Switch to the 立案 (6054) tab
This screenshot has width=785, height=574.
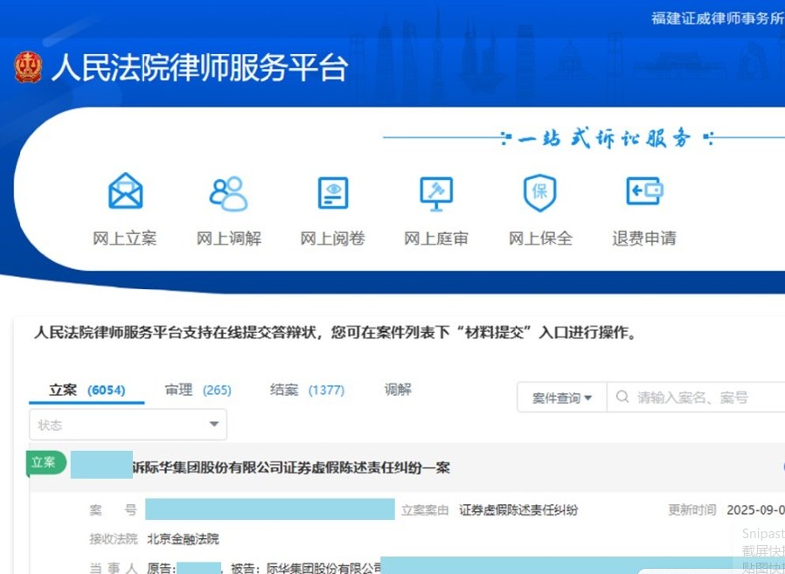(87, 390)
